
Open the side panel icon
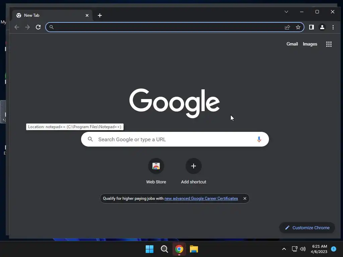[311, 27]
